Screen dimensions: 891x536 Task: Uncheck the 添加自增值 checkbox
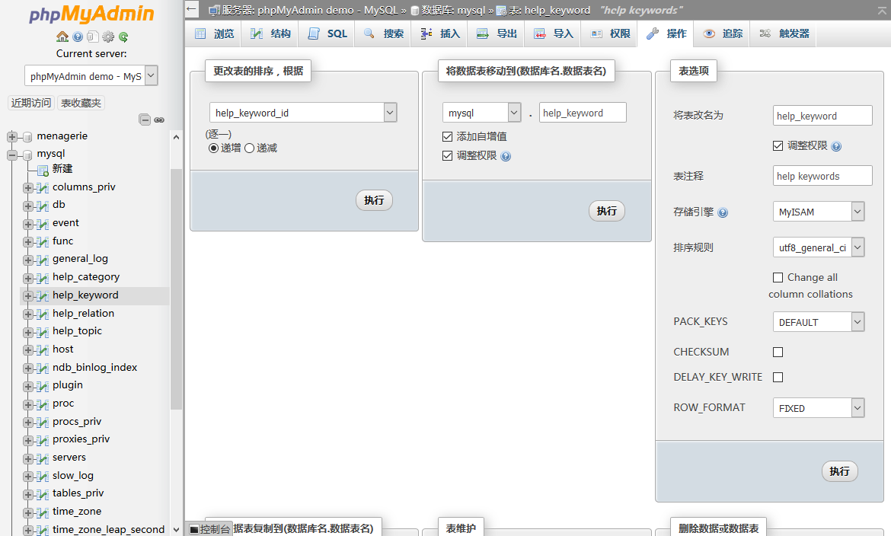pyautogui.click(x=448, y=136)
